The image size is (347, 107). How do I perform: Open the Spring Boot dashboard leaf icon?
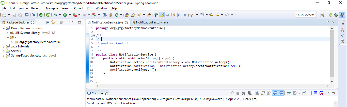48,15
